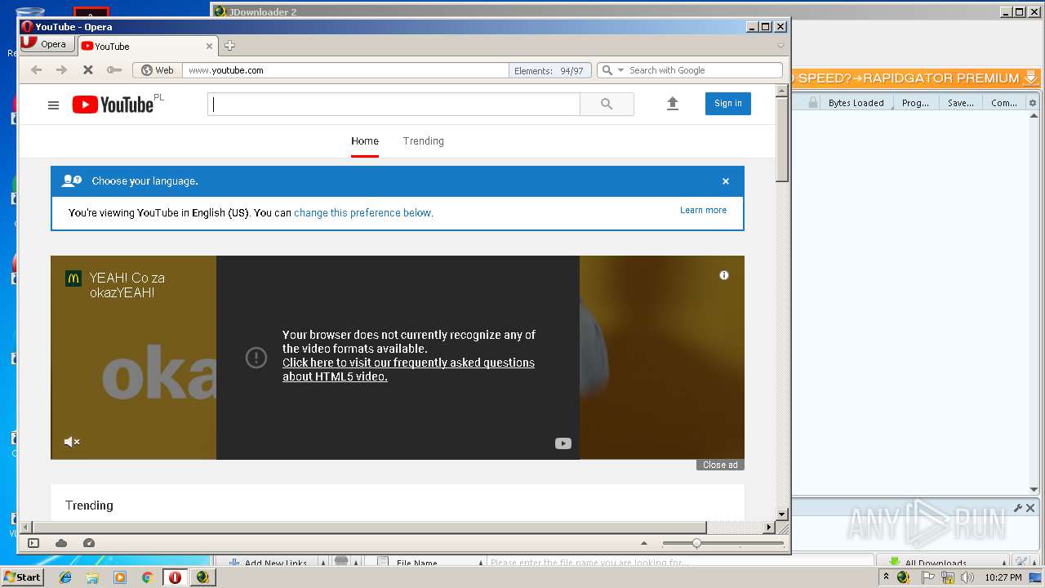Click the McDonald's logo in the ad
Image resolution: width=1045 pixels, height=588 pixels.
73,278
